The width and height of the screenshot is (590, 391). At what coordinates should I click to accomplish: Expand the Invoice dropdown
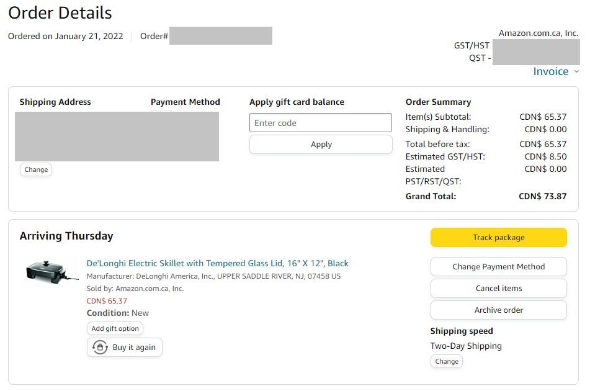tap(551, 71)
